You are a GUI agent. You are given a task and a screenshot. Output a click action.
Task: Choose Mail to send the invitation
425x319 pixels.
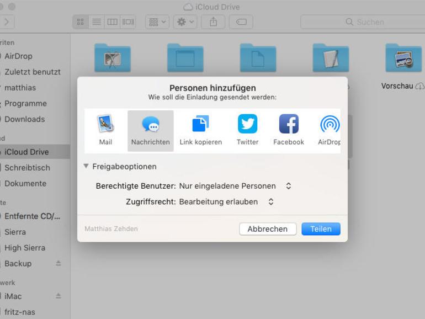106,131
